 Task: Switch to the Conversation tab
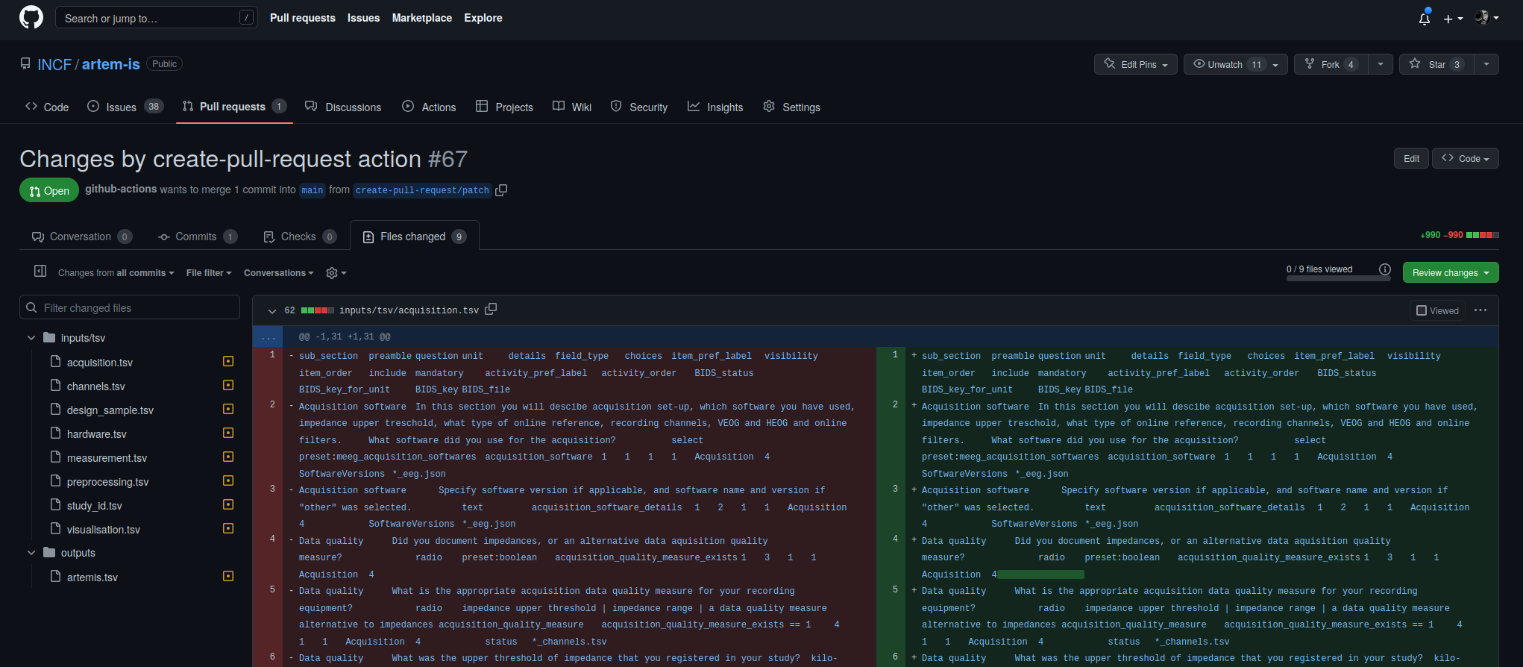pyautogui.click(x=81, y=237)
